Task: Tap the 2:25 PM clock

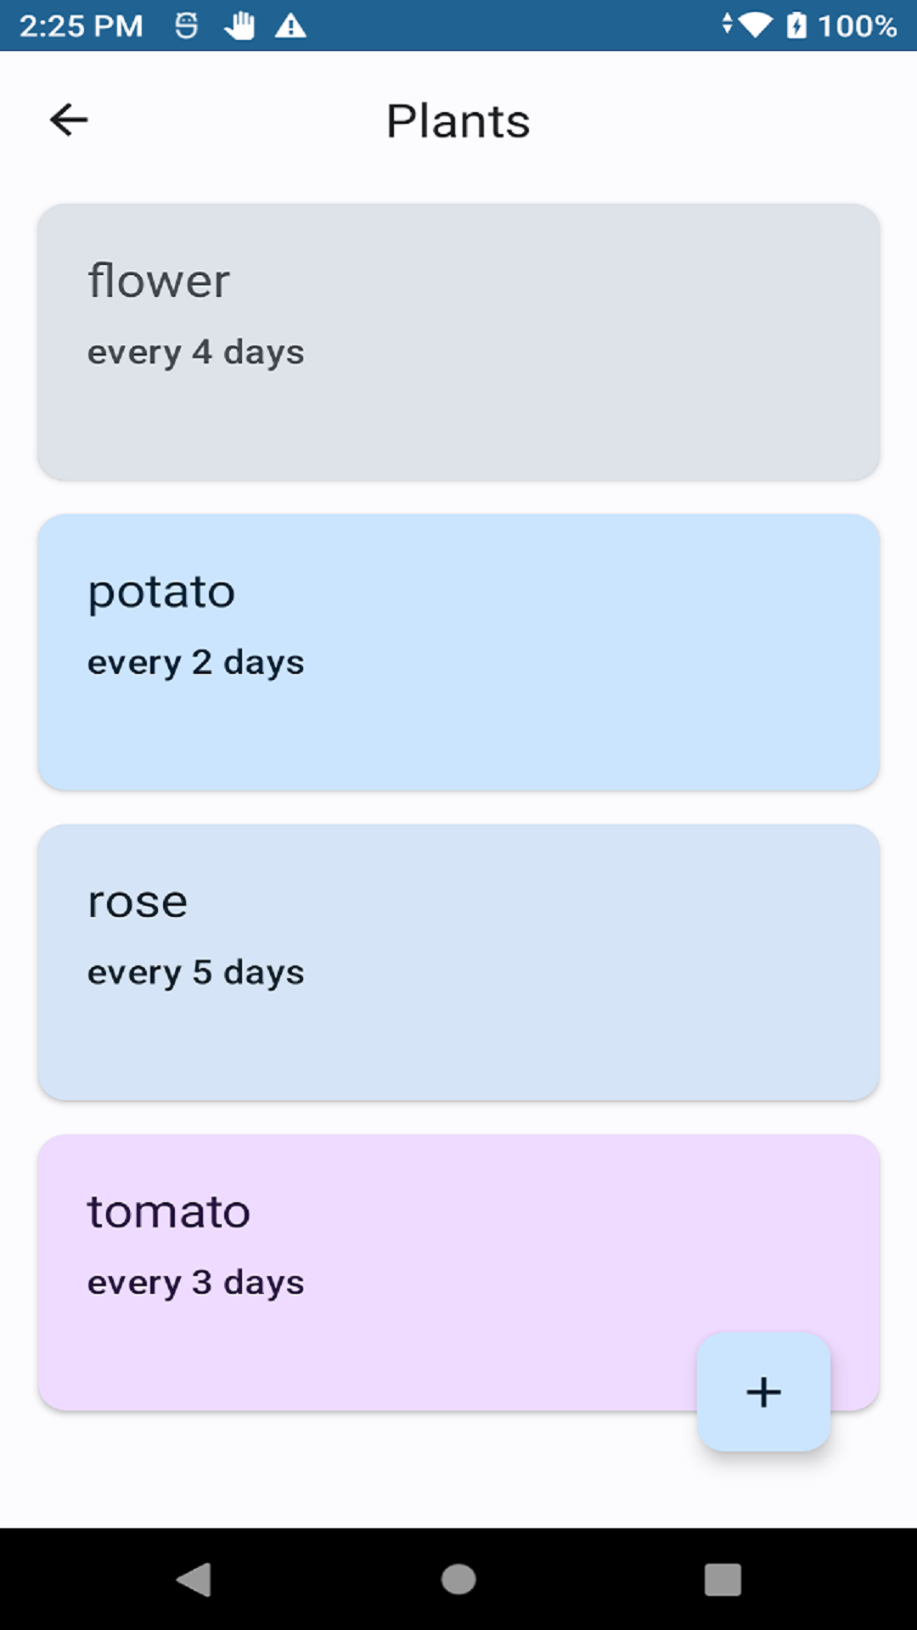Action: pos(81,26)
